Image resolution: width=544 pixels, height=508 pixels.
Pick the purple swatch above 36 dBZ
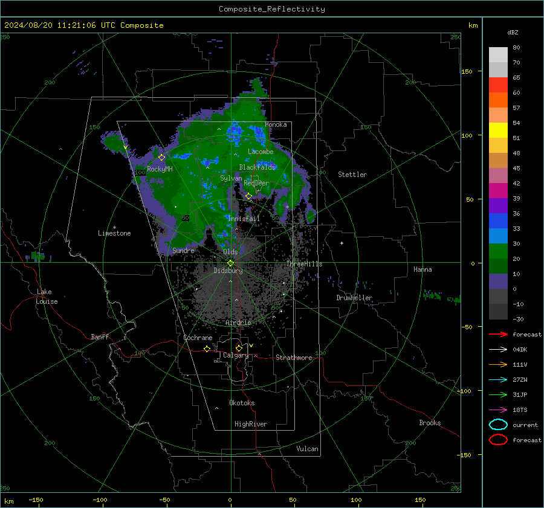(498, 205)
